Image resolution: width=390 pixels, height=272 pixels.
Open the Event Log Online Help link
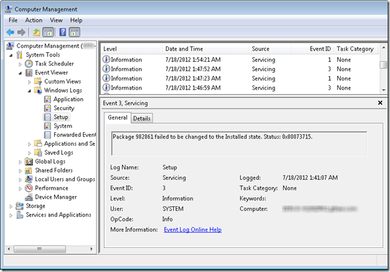[193, 229]
